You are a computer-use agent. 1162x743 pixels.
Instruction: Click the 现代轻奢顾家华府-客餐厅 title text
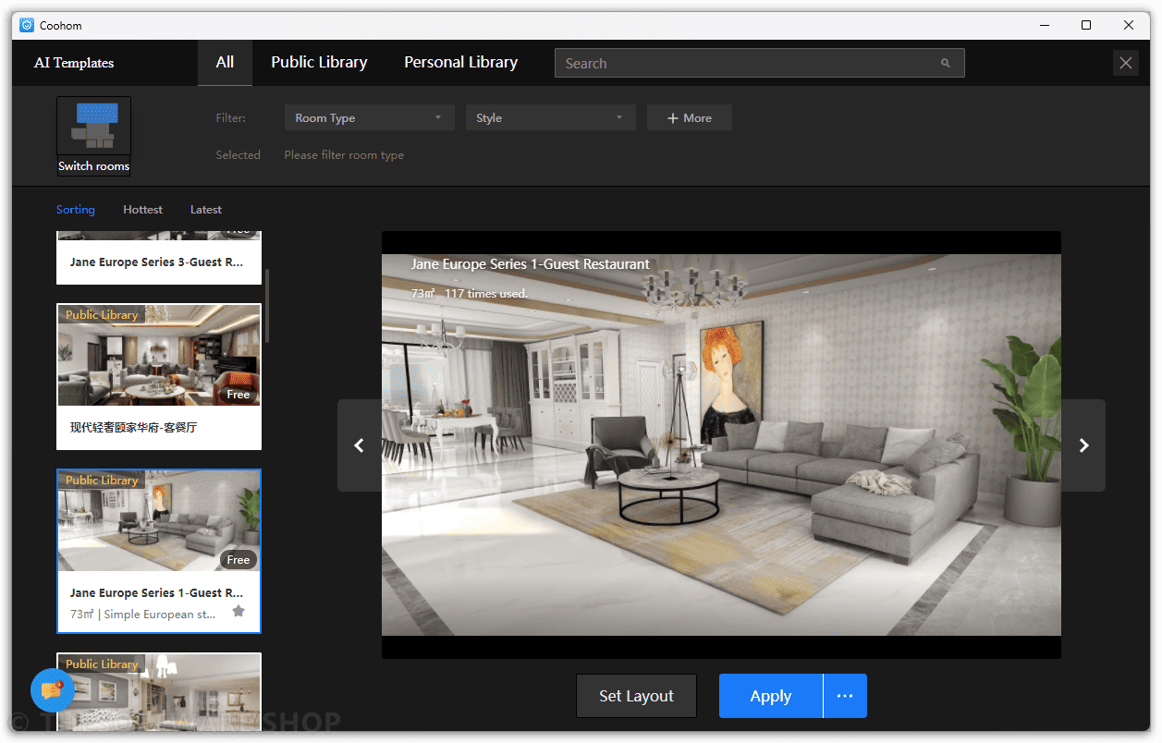tap(133, 428)
